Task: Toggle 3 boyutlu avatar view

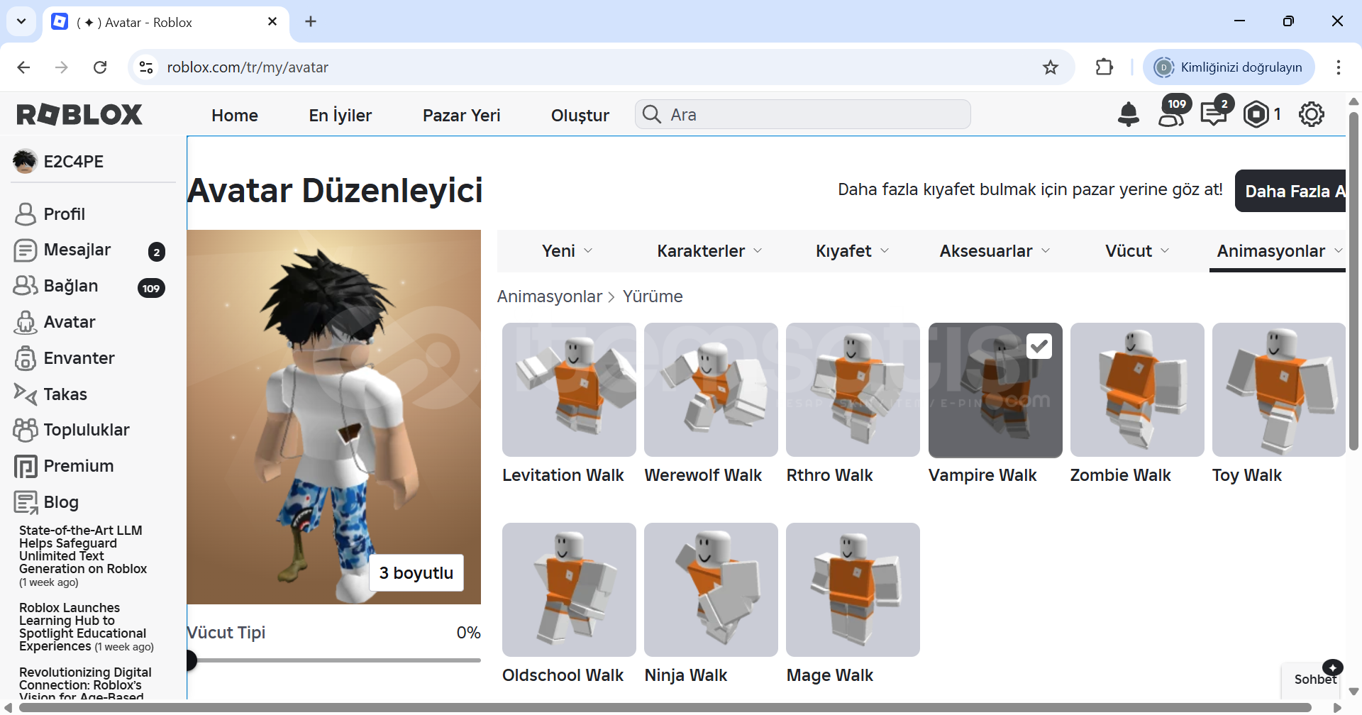Action: pos(416,573)
